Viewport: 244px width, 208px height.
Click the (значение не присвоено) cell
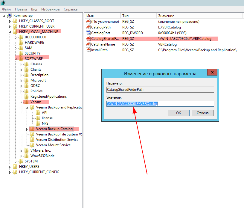pyautogui.click(x=179, y=22)
